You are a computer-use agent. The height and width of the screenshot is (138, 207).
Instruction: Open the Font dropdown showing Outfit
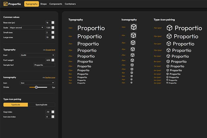(38, 55)
